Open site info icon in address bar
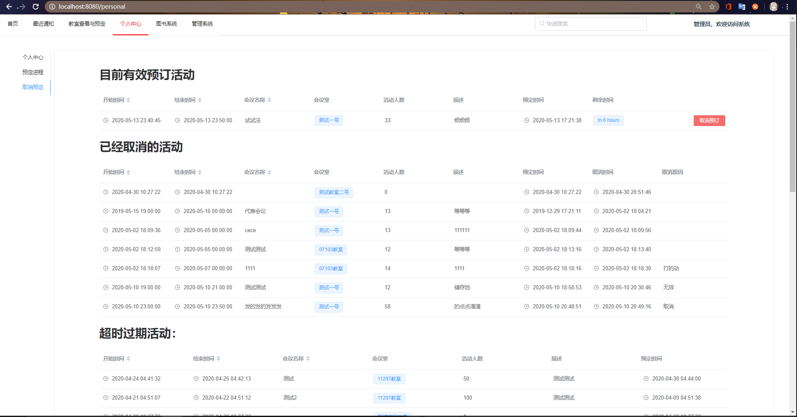The height and width of the screenshot is (417, 797). point(52,7)
